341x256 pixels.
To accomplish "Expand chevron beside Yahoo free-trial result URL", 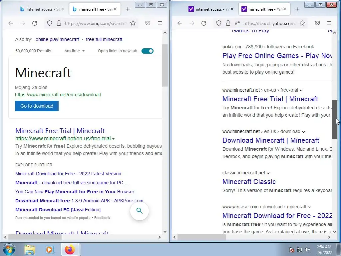I will 301,90.
